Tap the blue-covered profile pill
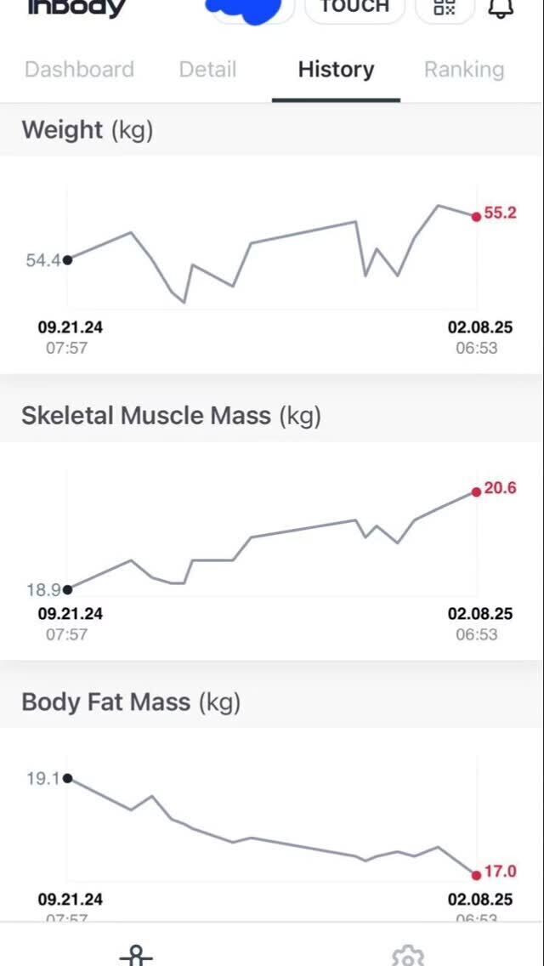Viewport: 544px width, 966px height. (251, 9)
